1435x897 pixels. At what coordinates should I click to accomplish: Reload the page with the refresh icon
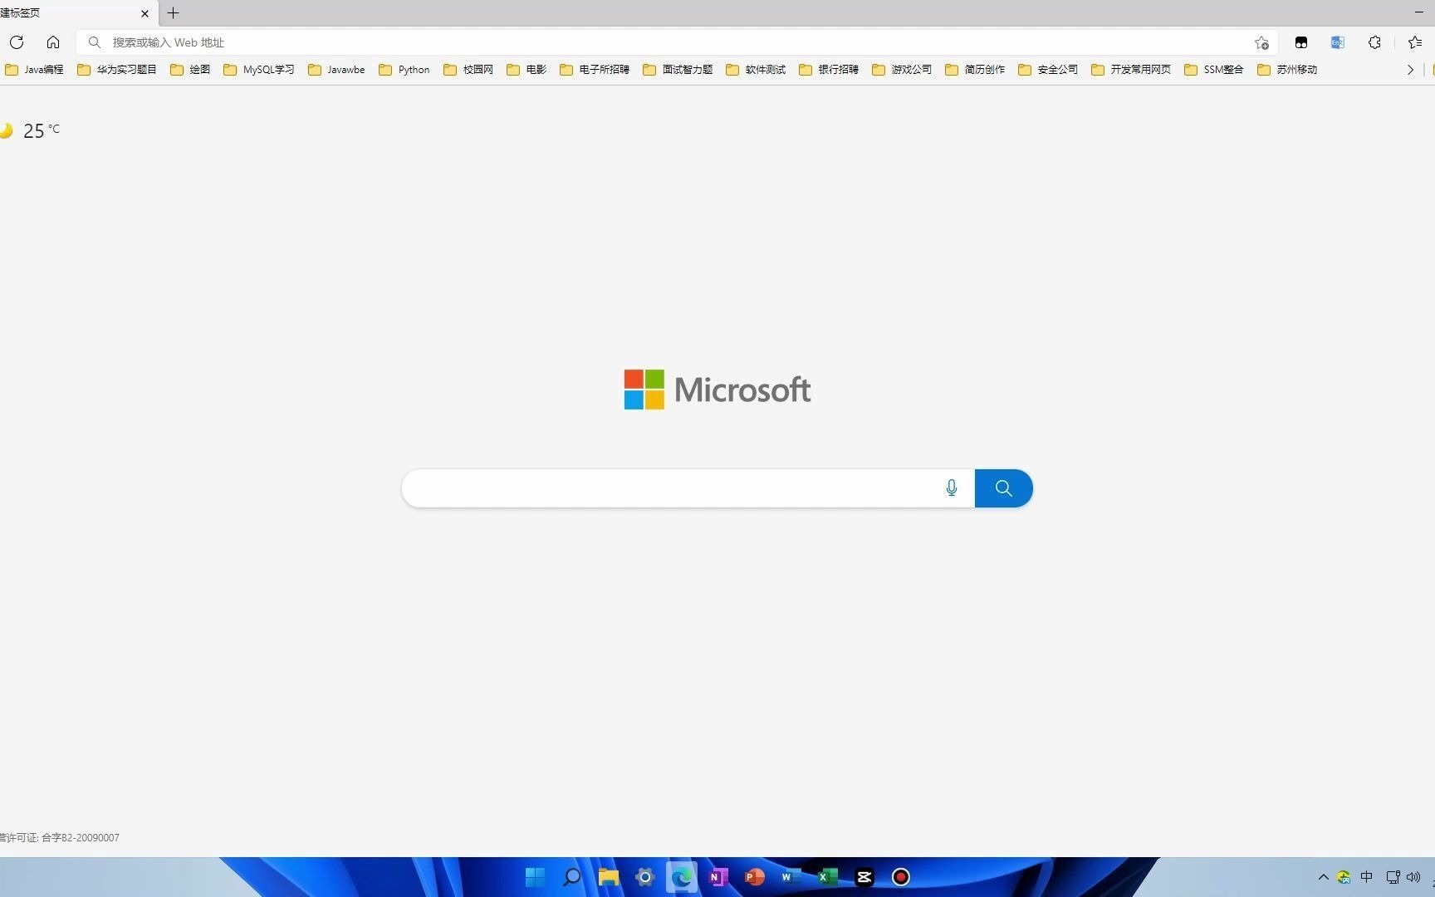click(17, 42)
